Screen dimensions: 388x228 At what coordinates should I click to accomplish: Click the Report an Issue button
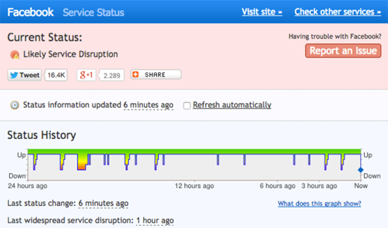click(x=343, y=51)
